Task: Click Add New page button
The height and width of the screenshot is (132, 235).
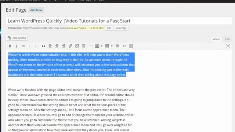Action: pos(36,10)
